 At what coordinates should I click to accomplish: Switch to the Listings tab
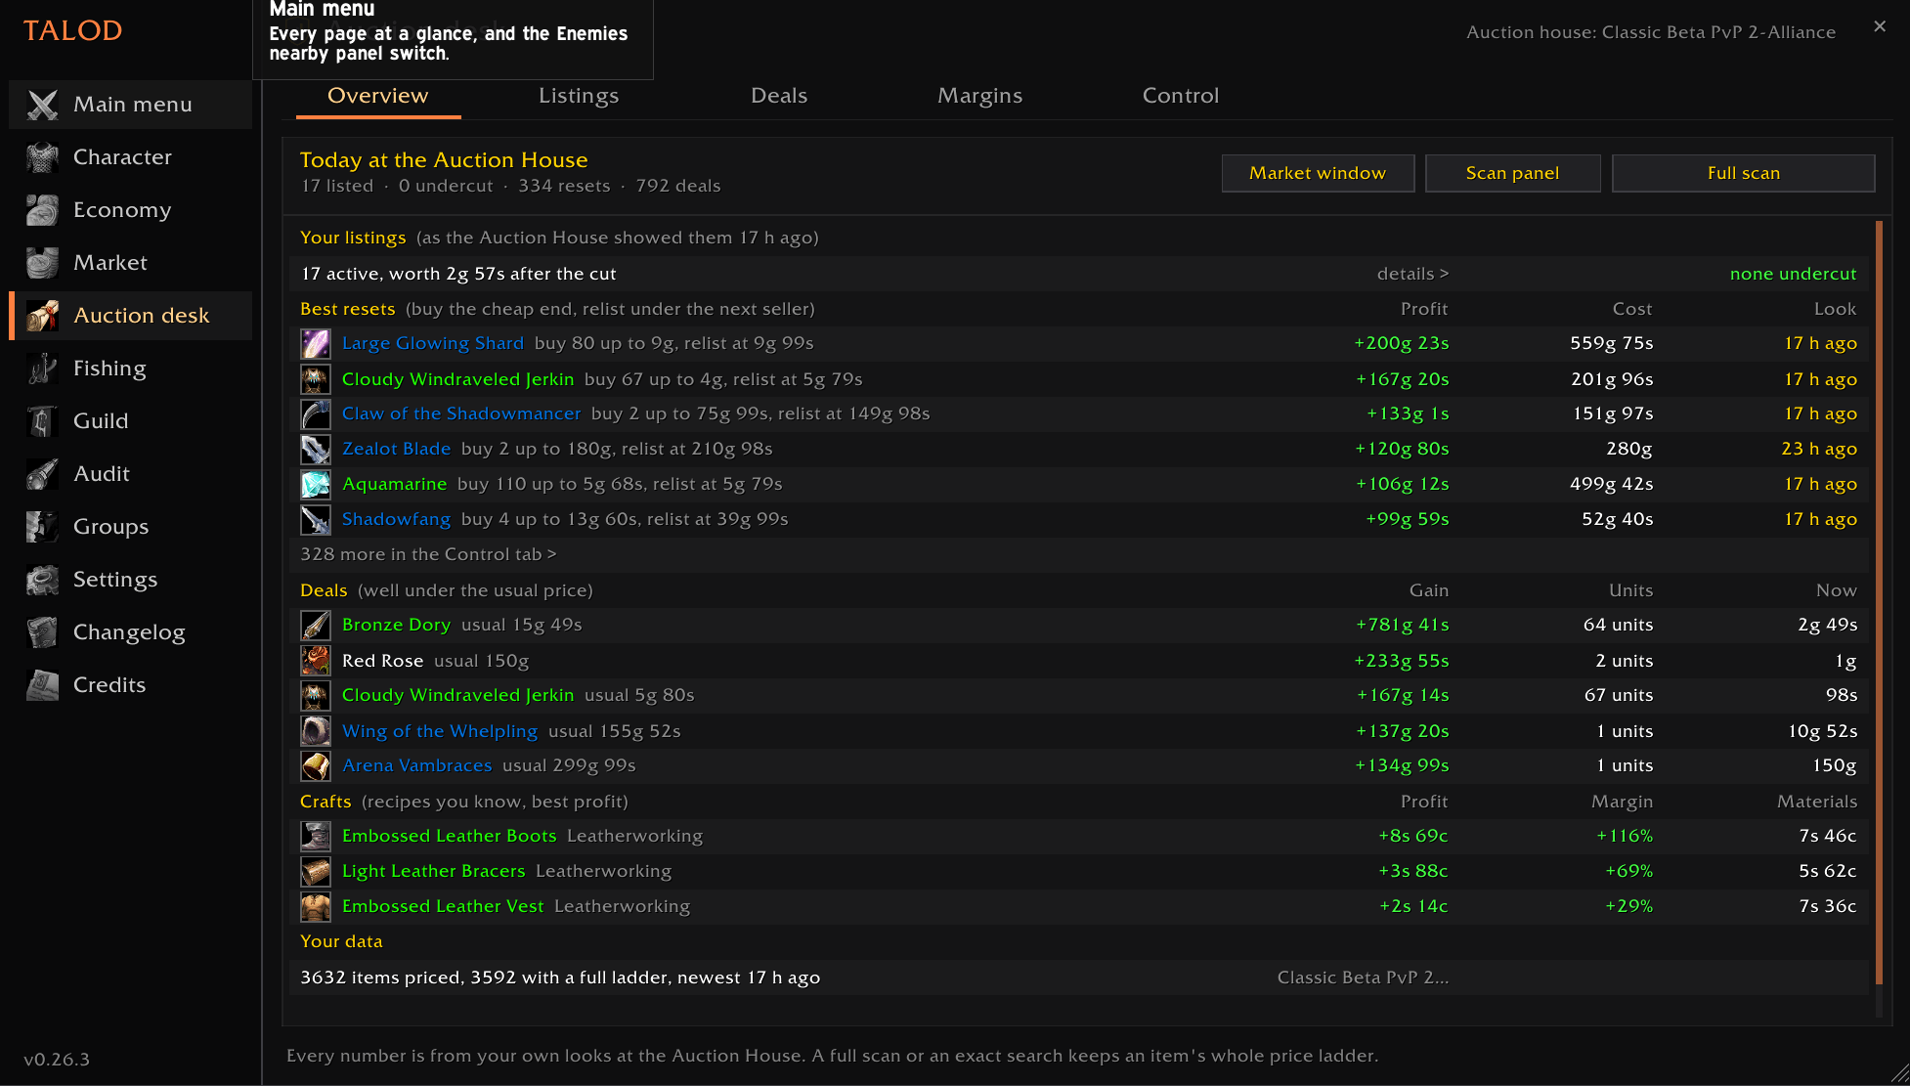[579, 96]
